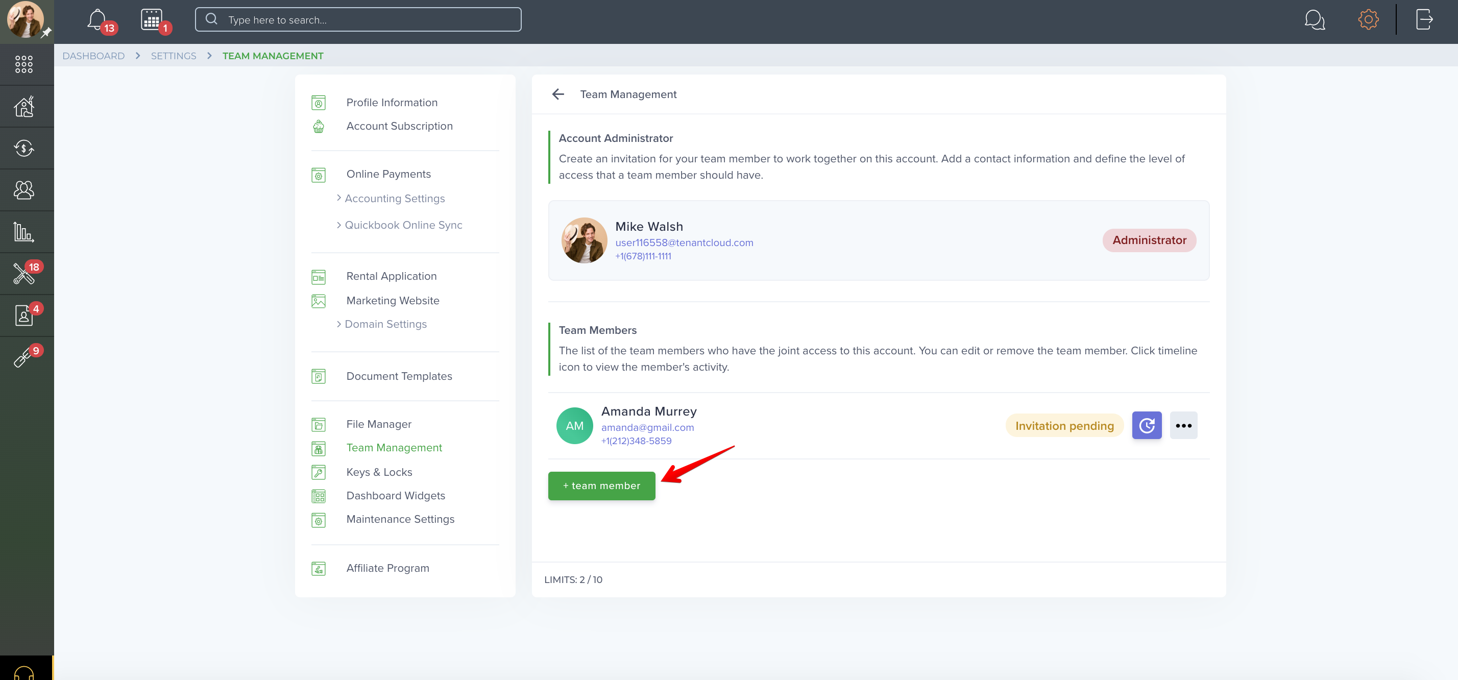This screenshot has width=1458, height=680.
Task: Click amanda@gmail.com email link
Action: 647,427
